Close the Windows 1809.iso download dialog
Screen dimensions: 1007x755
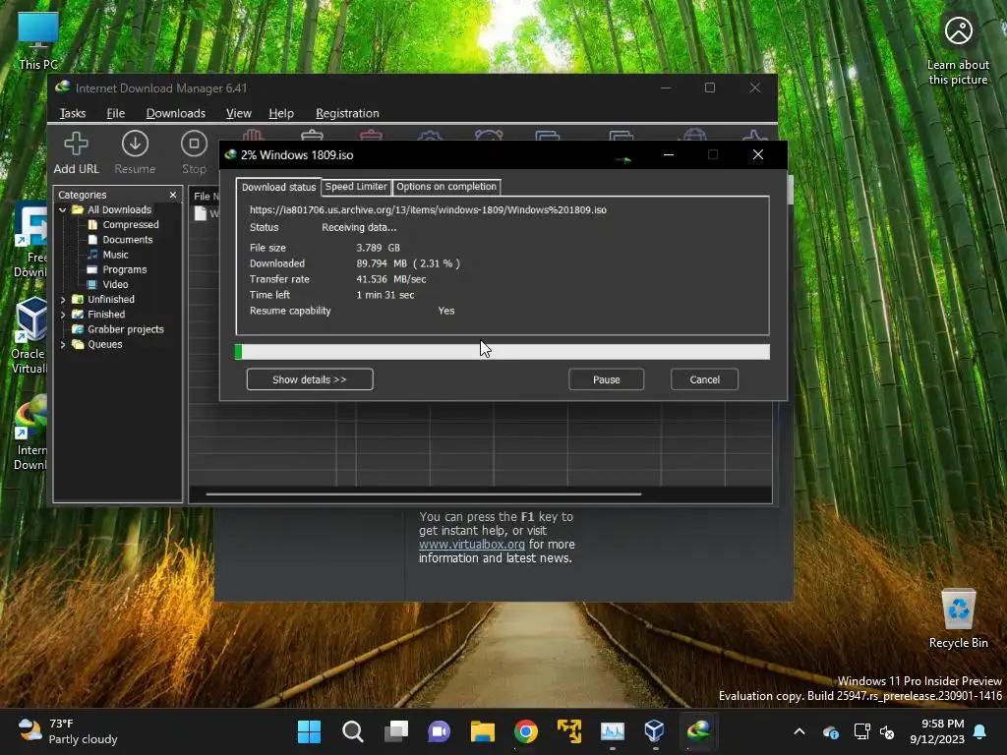(x=758, y=154)
